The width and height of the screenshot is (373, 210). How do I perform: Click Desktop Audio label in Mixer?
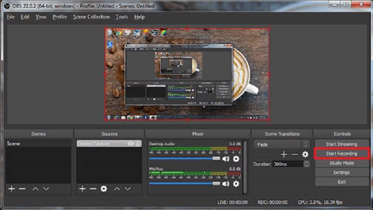click(162, 144)
